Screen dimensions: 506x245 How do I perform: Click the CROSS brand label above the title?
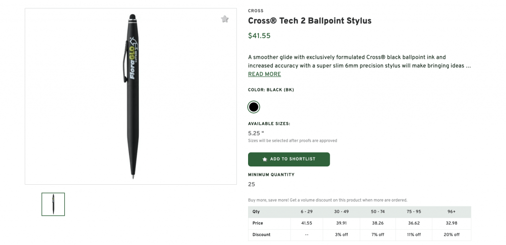pos(255,11)
